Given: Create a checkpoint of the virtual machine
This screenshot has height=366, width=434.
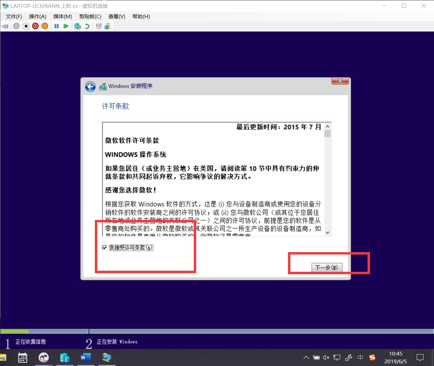Looking at the screenshot, I should 78,26.
